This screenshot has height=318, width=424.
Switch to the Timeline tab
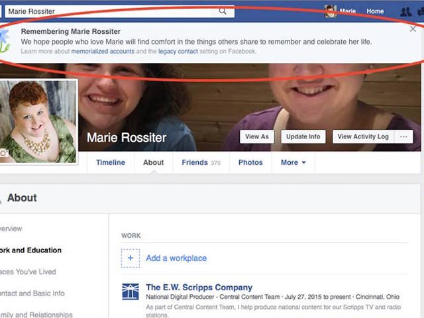pyautogui.click(x=110, y=162)
